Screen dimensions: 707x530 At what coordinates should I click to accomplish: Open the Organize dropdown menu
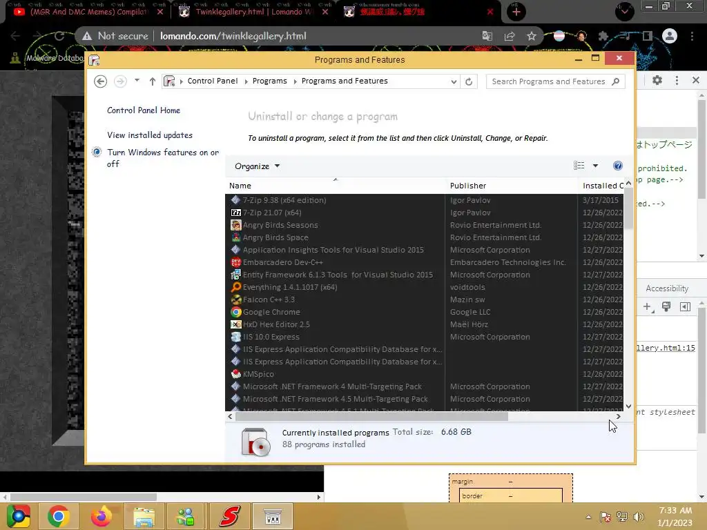click(x=257, y=166)
